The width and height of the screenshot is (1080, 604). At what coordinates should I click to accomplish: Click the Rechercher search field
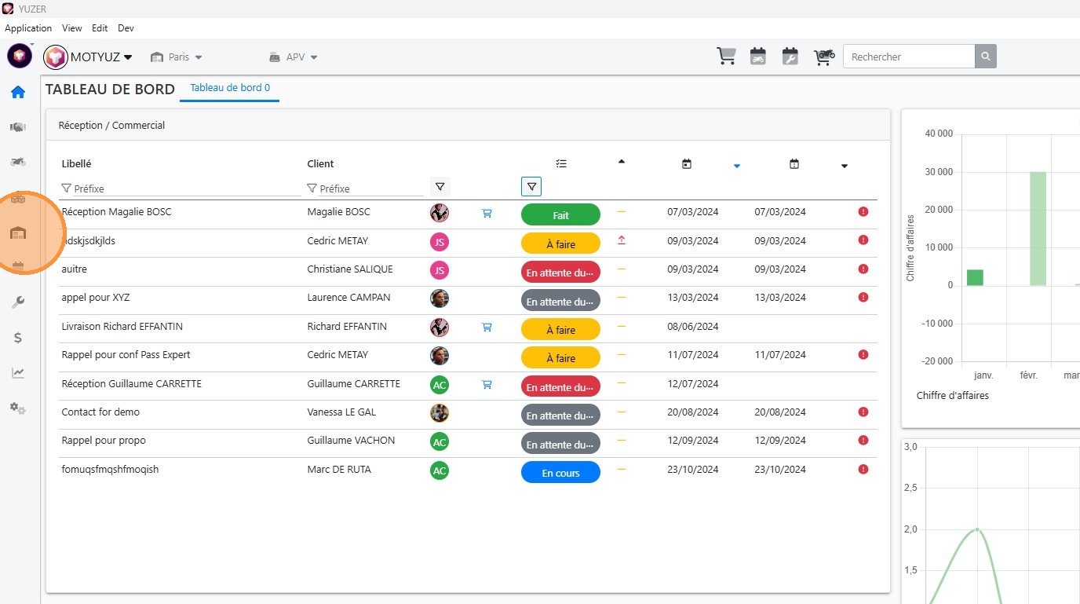909,57
